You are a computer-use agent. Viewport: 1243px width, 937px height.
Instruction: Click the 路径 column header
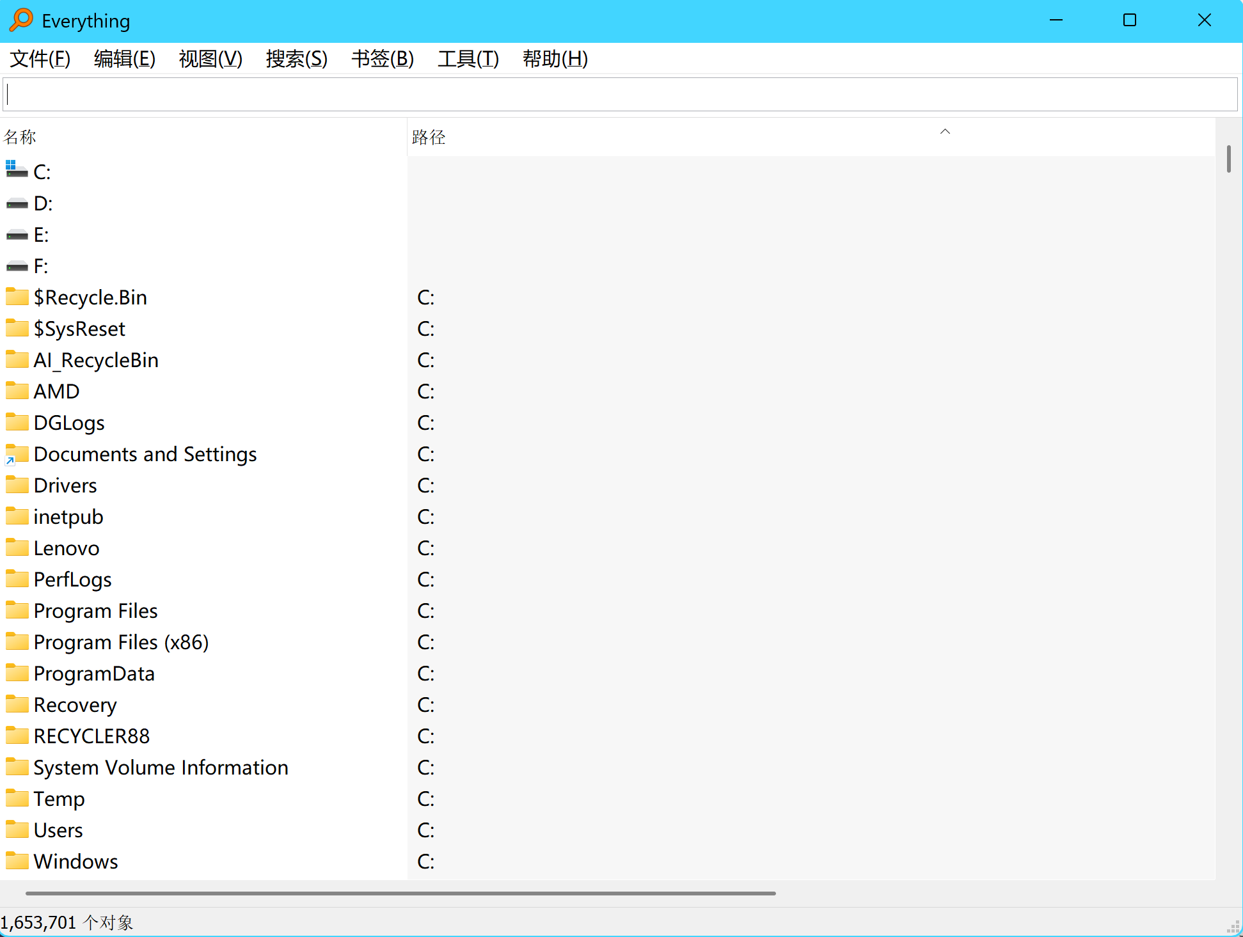(429, 137)
